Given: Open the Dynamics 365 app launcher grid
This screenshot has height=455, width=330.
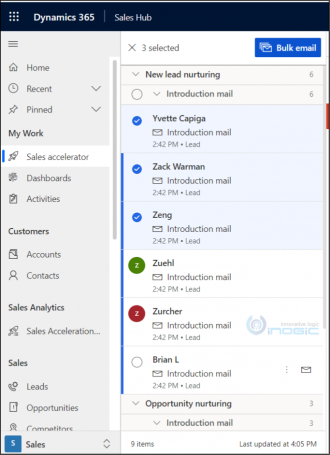Looking at the screenshot, I should [x=14, y=17].
